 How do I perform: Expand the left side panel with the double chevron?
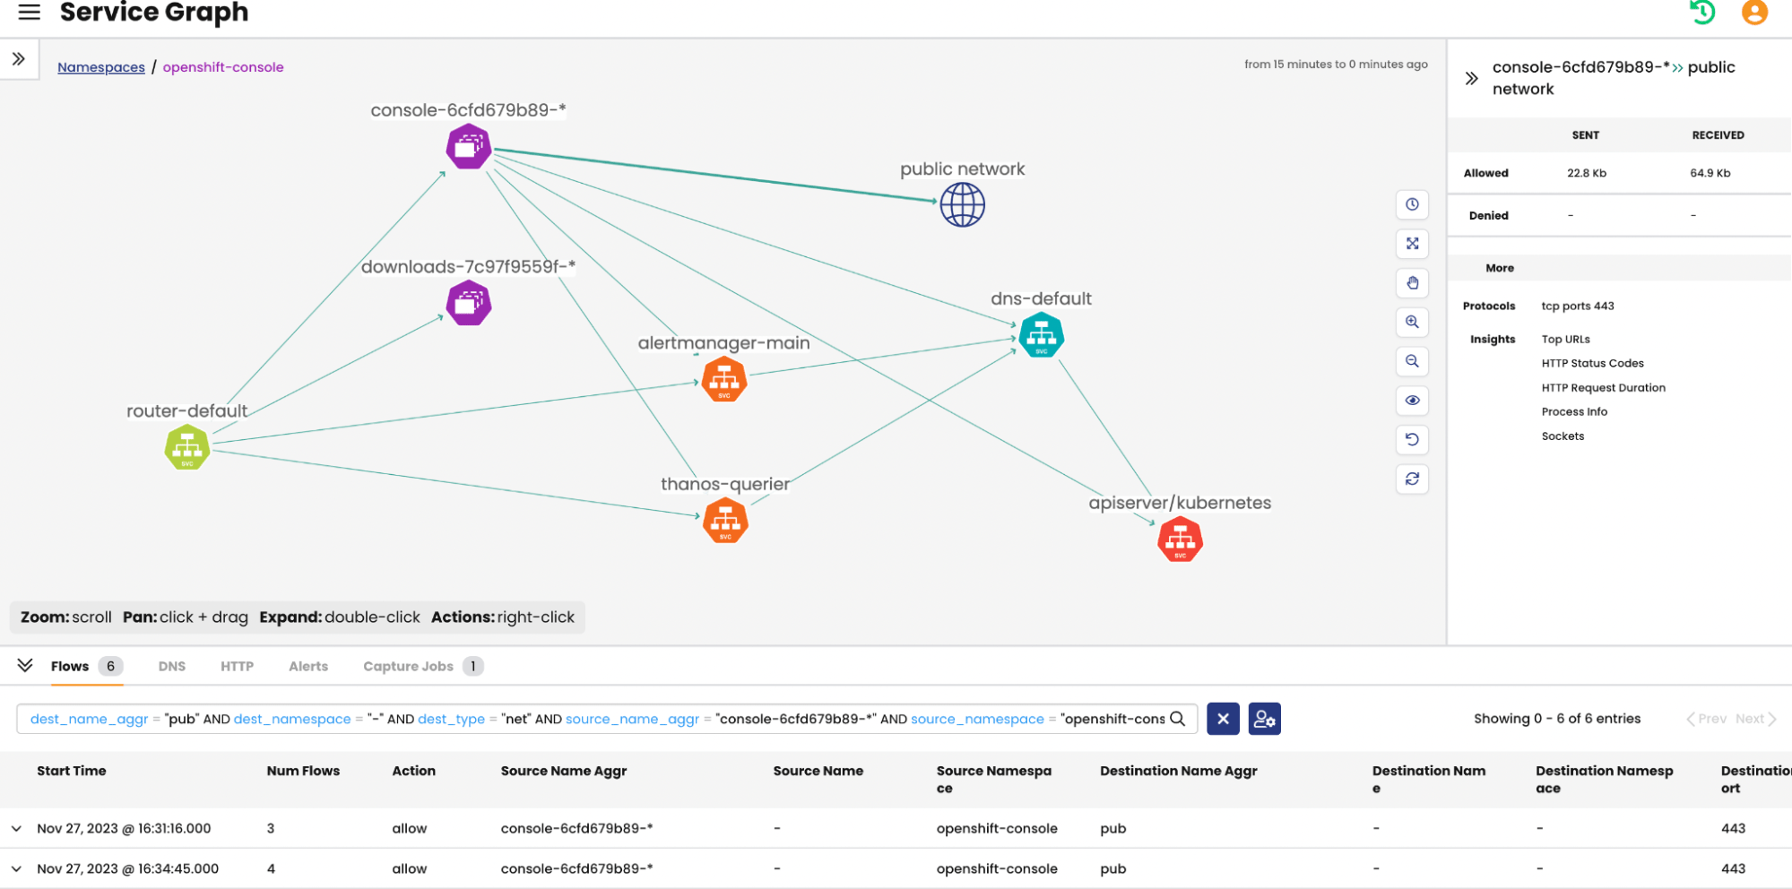(x=18, y=59)
